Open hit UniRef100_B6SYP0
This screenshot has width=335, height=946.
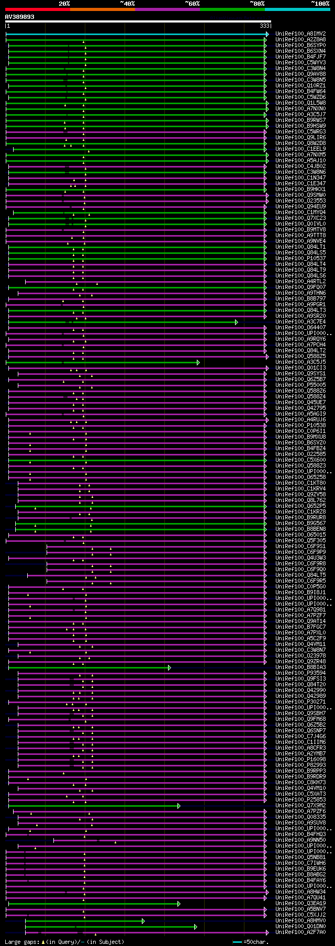[x=300, y=46]
